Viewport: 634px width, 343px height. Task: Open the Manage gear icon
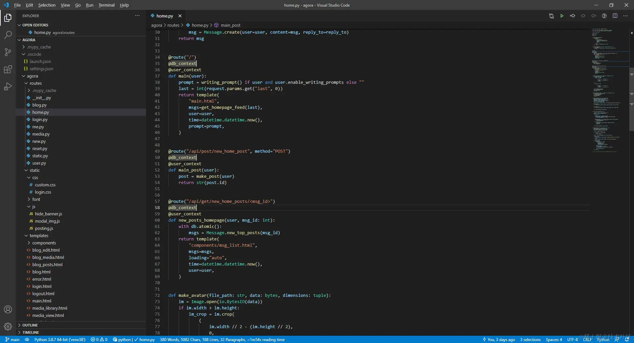click(x=8, y=326)
